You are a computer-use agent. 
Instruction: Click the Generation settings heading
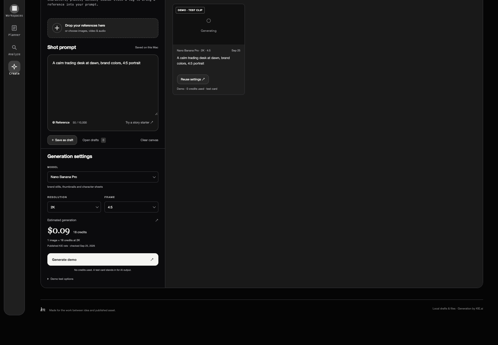70,156
